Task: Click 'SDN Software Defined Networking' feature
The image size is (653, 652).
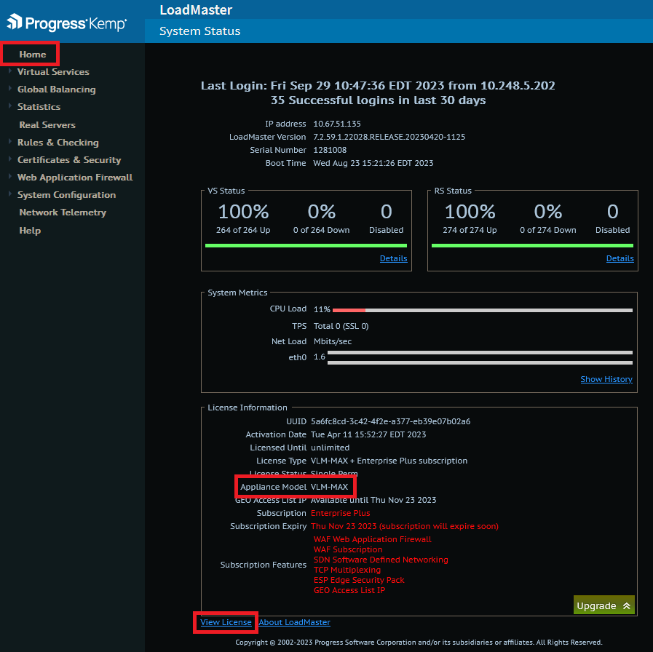Action: [x=381, y=560]
